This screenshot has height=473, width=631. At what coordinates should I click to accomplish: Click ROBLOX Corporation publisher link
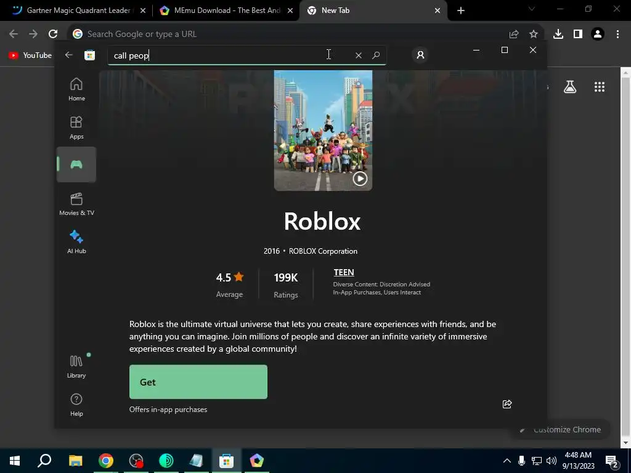(x=323, y=251)
